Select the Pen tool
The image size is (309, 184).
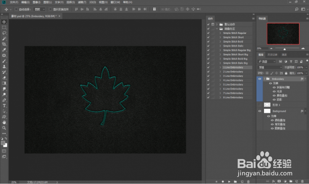tap(4, 100)
